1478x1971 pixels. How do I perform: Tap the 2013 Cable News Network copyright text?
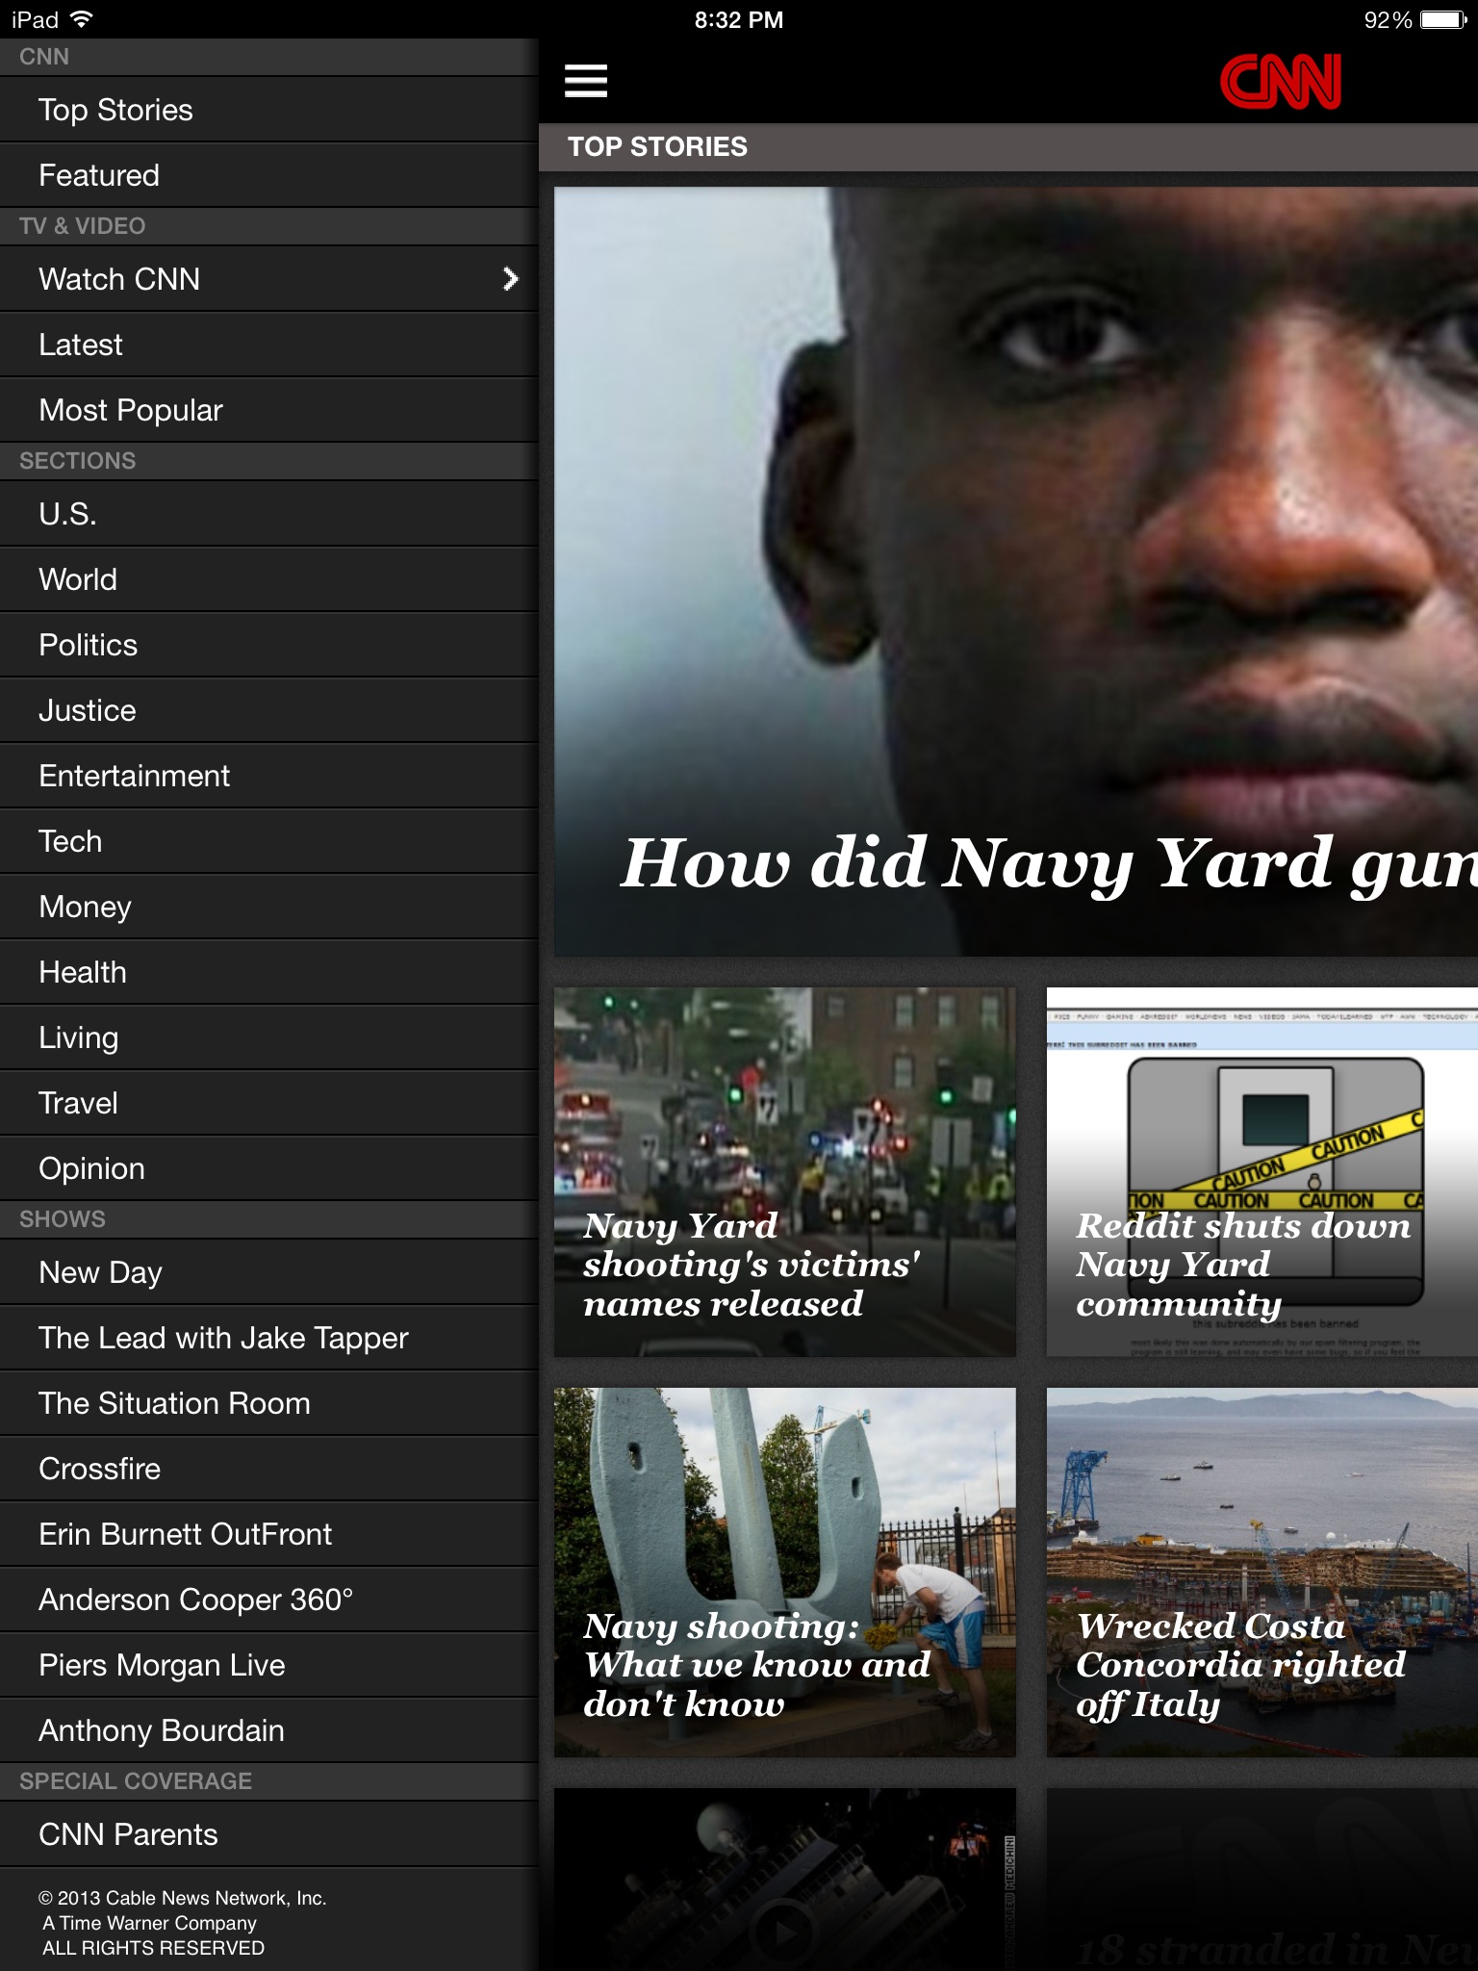tap(183, 1898)
